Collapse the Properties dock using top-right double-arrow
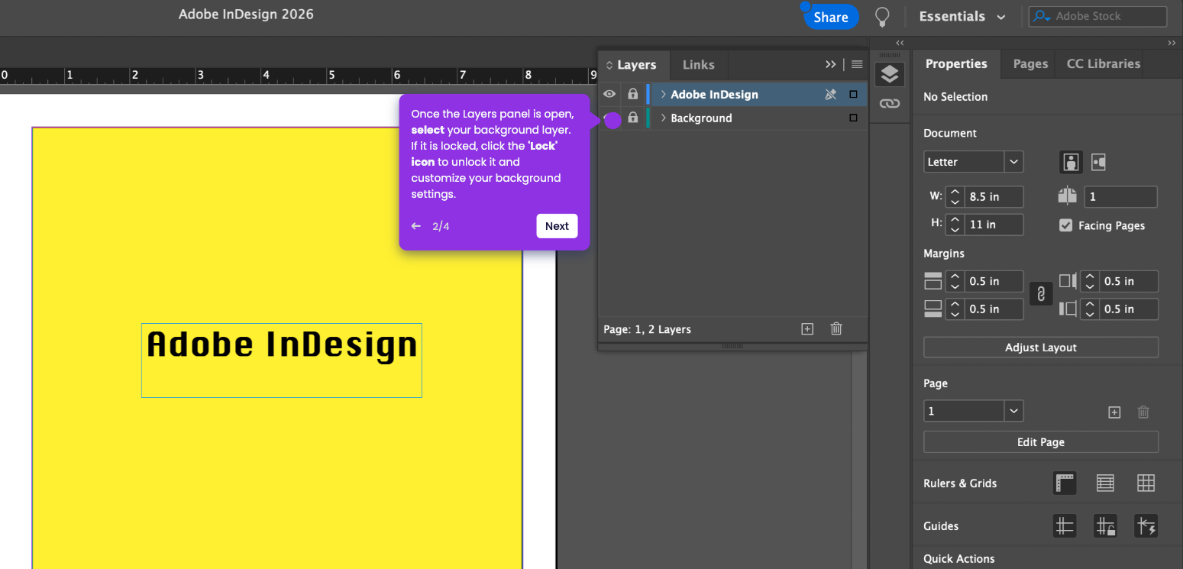 coord(1172,43)
